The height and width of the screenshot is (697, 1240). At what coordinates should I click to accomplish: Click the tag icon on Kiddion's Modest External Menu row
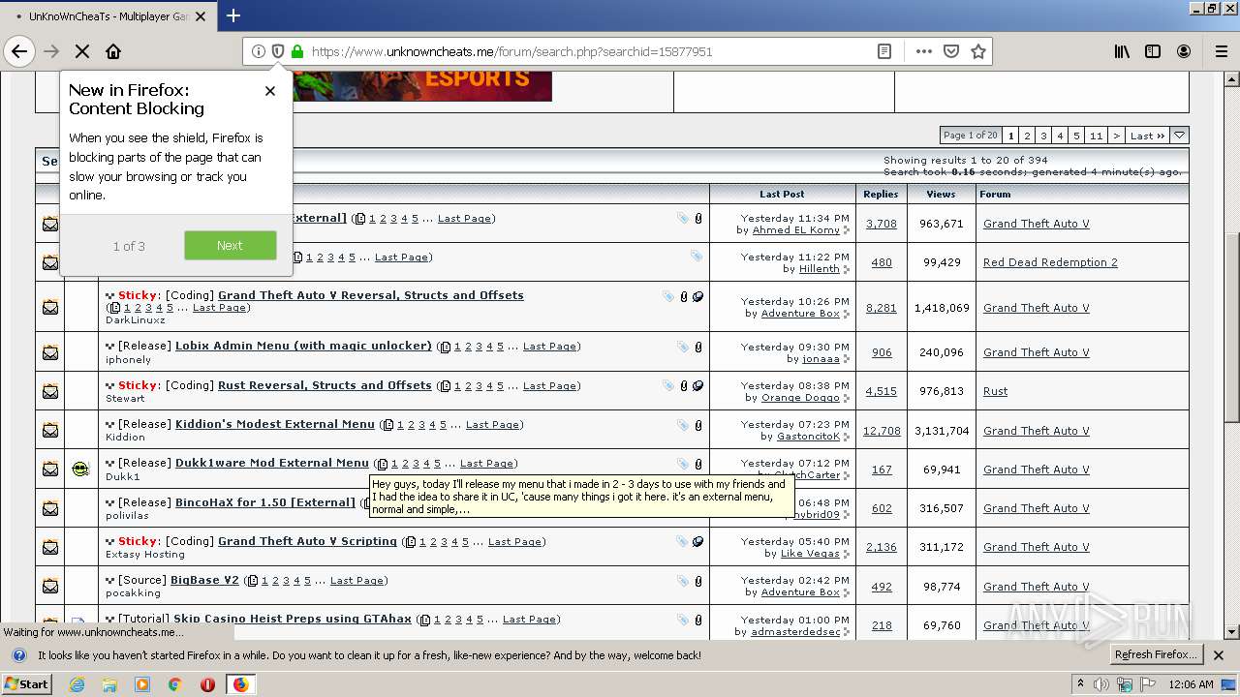[x=683, y=425]
